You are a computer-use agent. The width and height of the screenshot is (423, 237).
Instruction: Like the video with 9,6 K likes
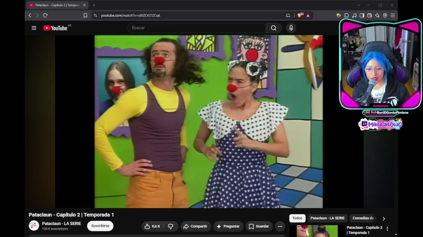[152, 226]
